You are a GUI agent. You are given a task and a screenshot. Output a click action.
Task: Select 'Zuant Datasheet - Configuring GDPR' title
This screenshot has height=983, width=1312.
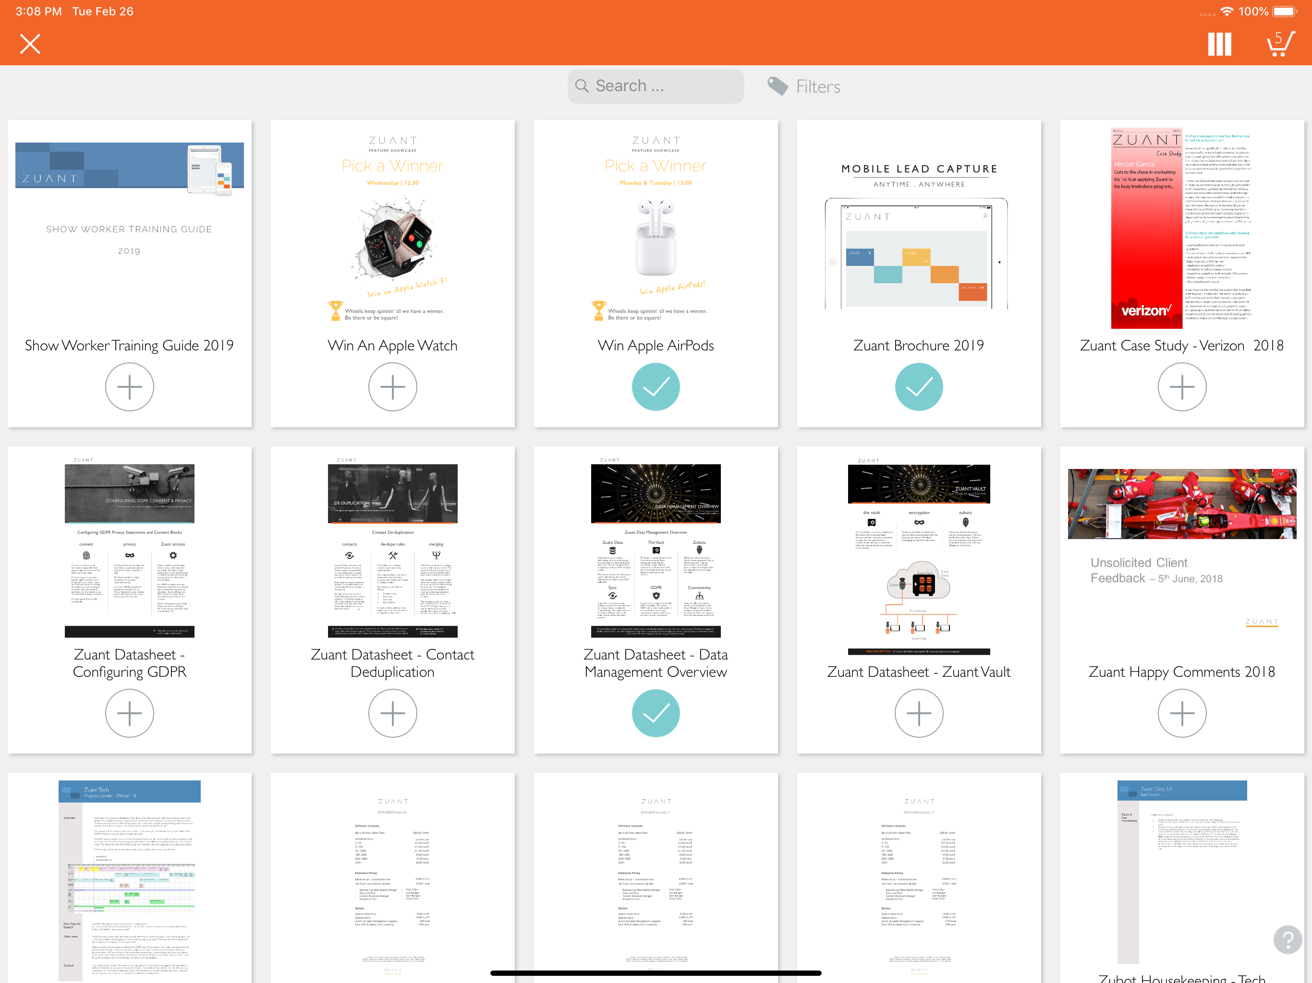[x=129, y=663]
